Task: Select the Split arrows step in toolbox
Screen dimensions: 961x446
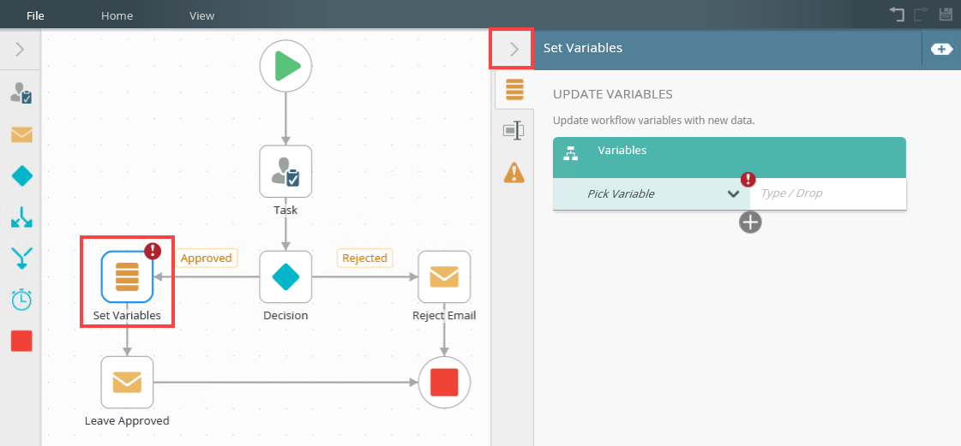Action: (21, 217)
